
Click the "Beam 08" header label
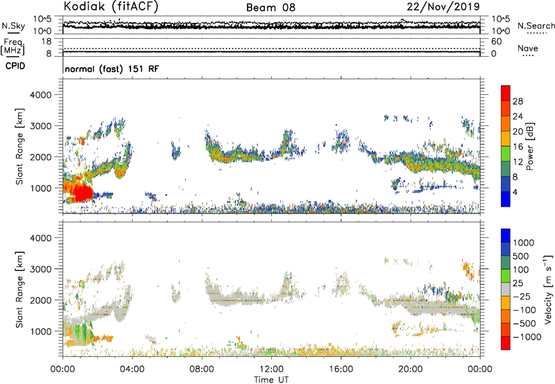(271, 8)
